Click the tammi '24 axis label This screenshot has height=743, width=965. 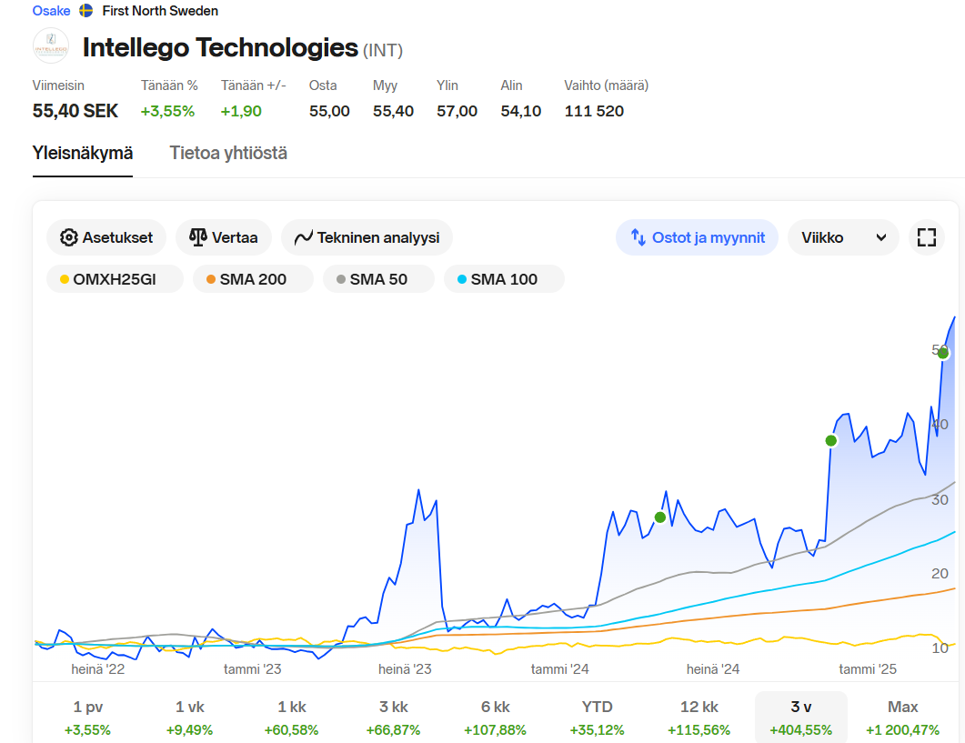coord(560,669)
